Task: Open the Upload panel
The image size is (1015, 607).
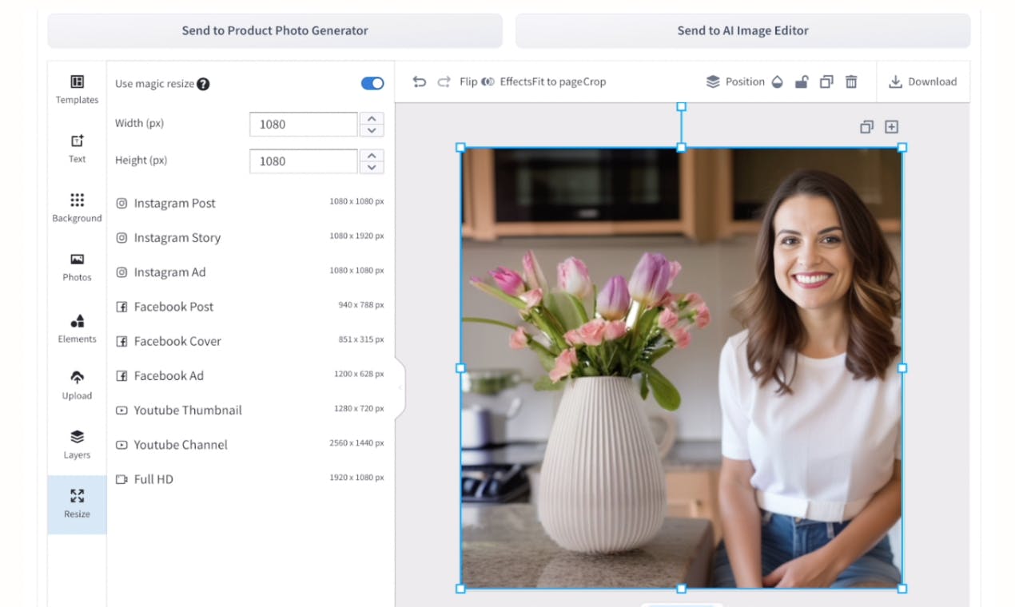Action: 77,385
